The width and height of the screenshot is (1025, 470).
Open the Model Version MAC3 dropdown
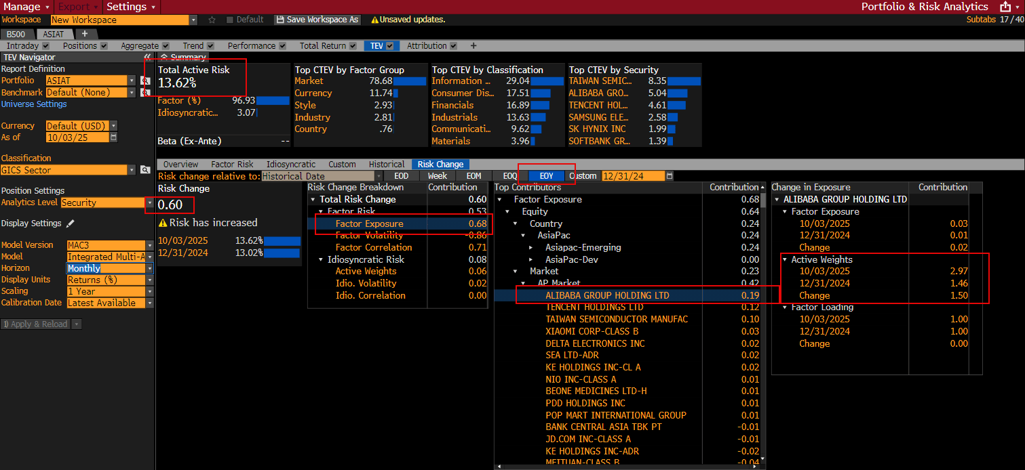(x=150, y=245)
